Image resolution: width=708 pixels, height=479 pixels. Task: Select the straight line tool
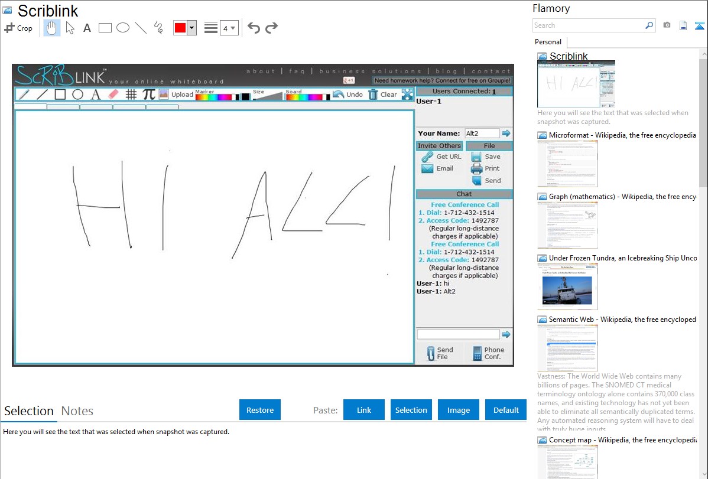tap(141, 28)
